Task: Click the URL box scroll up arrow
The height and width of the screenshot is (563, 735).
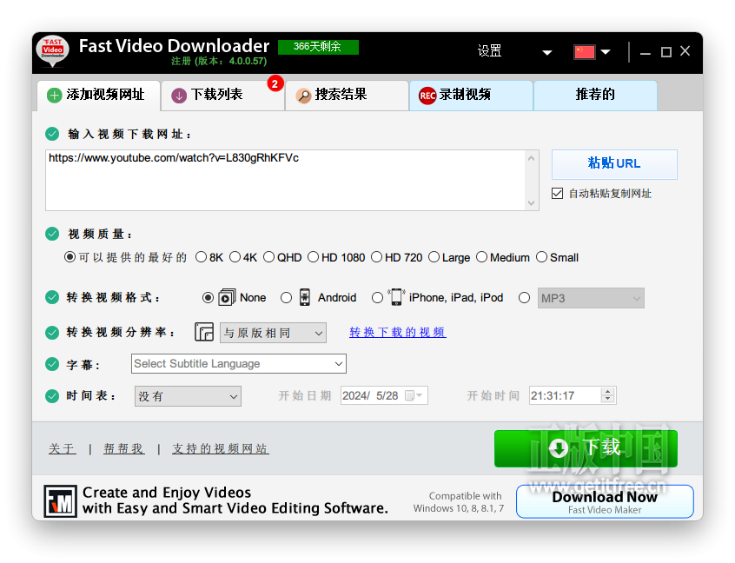Action: (531, 158)
